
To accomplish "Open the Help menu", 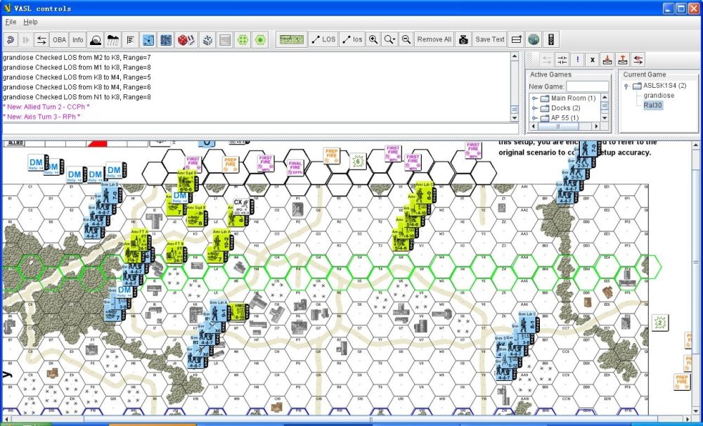I will click(30, 22).
